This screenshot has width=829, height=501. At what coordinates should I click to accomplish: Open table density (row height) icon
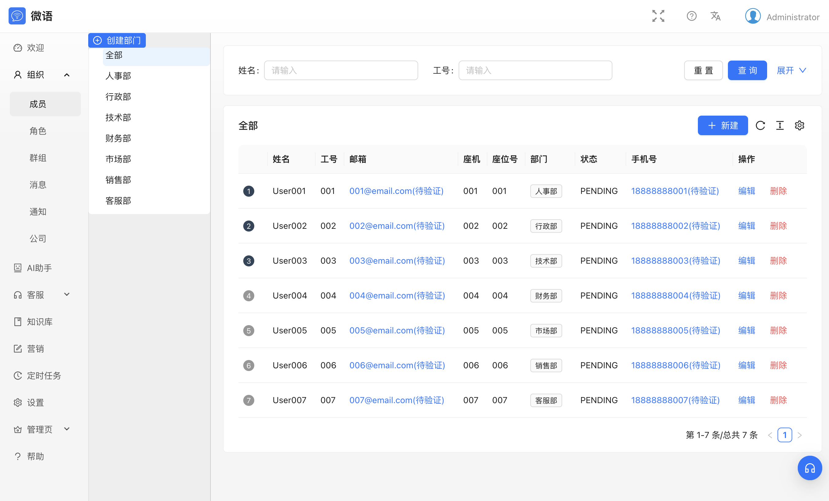780,126
